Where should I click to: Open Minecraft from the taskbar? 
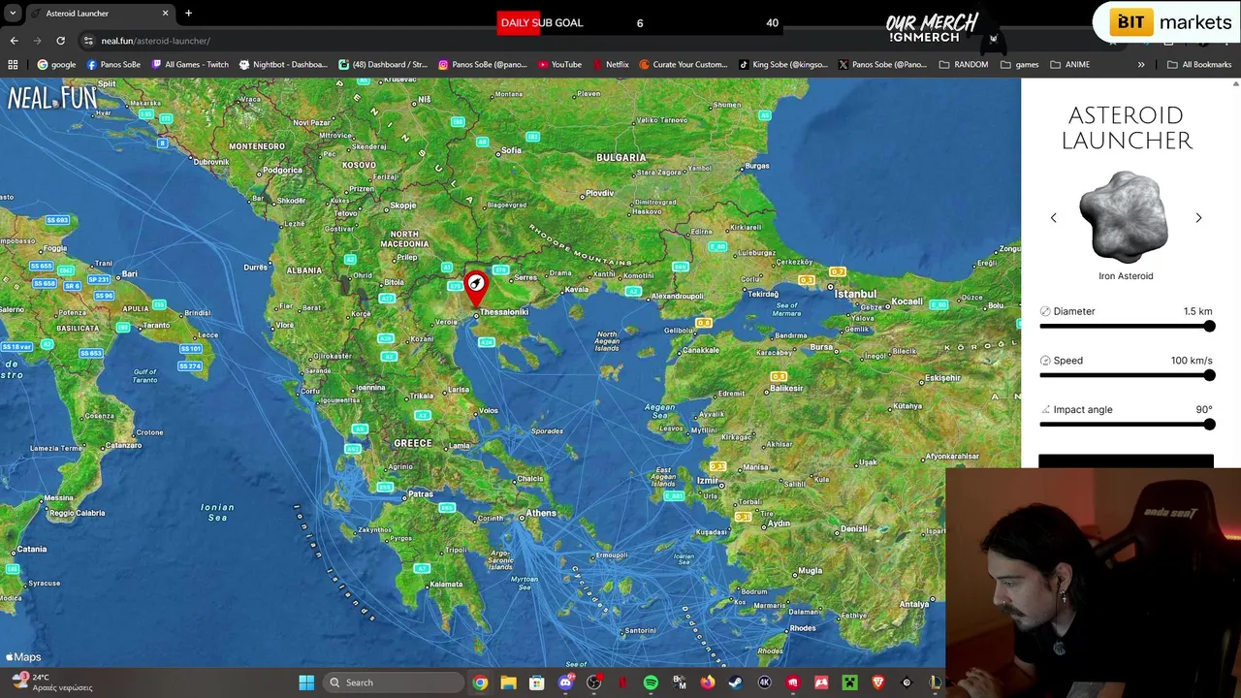849,682
